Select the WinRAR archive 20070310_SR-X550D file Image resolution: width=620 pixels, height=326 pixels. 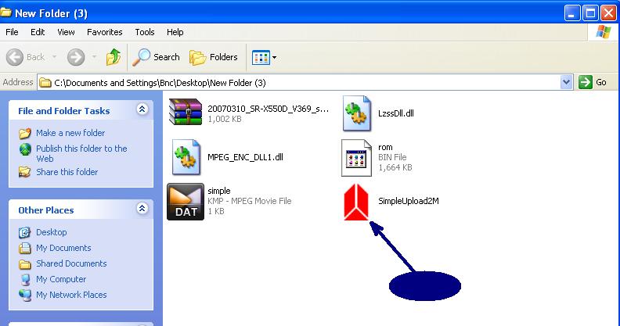186,113
